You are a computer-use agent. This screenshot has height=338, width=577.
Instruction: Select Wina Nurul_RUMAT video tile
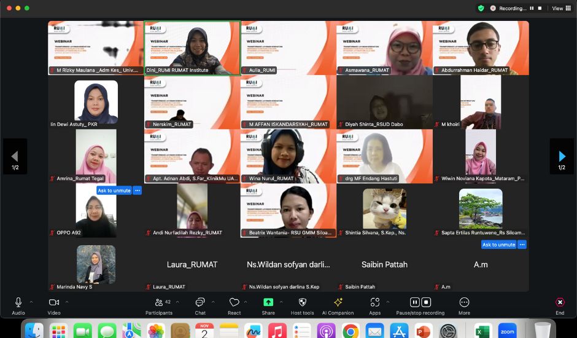tap(288, 156)
